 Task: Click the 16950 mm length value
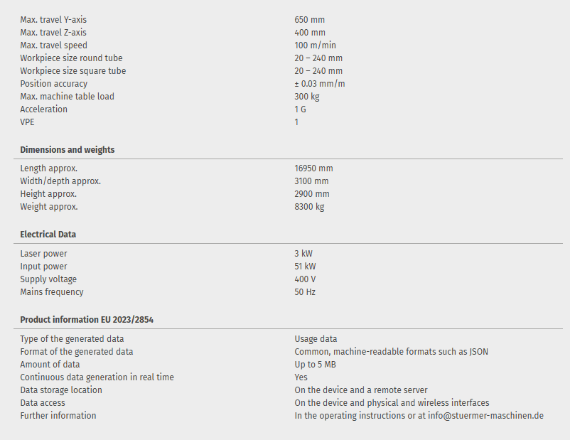pos(313,168)
